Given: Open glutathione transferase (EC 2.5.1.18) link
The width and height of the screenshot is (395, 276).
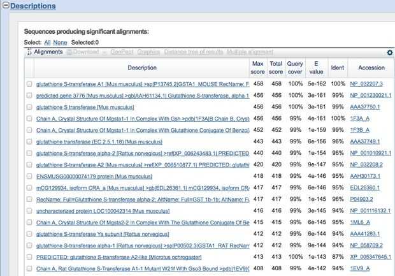Looking at the screenshot, I should click(99, 142).
